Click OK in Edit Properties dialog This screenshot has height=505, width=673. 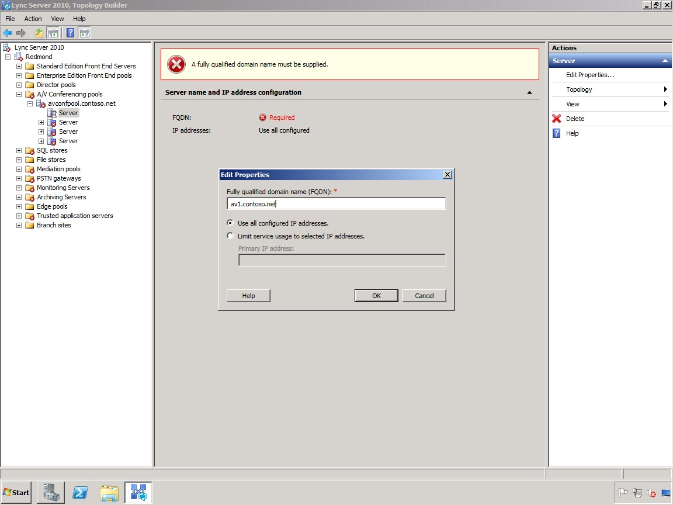click(x=376, y=295)
